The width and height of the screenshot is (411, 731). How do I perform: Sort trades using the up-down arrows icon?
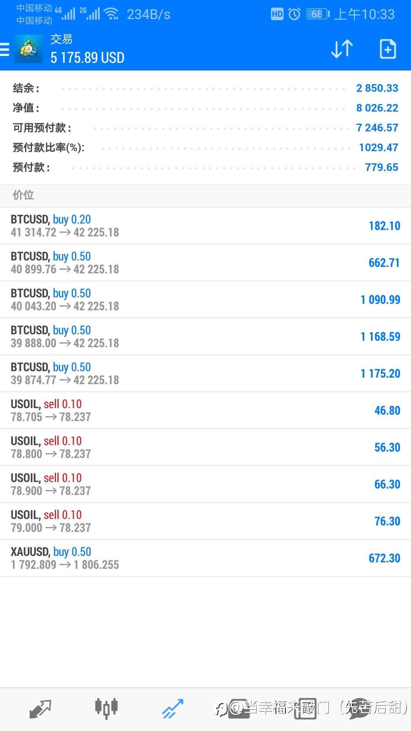(x=342, y=49)
